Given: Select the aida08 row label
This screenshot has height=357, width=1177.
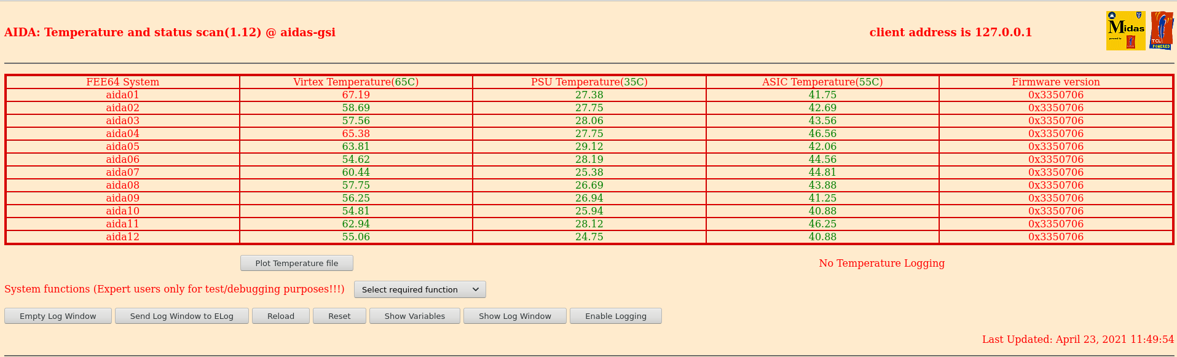Looking at the screenshot, I should (x=123, y=185).
